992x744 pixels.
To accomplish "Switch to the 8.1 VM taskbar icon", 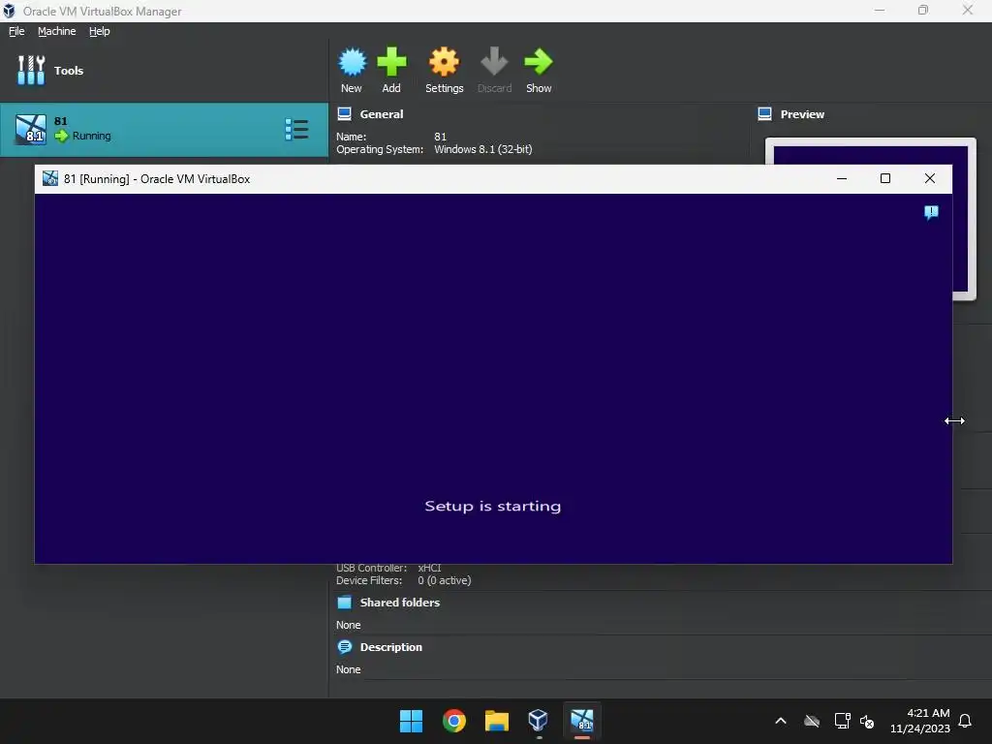I will point(582,721).
